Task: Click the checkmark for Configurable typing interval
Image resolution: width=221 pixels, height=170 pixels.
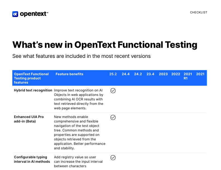Action: coord(113,158)
